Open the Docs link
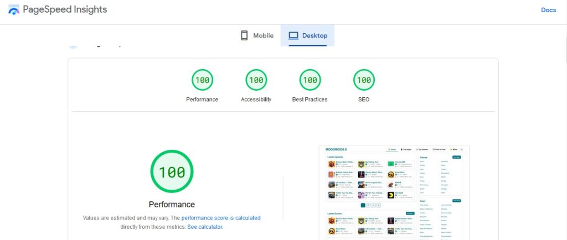 (x=548, y=10)
